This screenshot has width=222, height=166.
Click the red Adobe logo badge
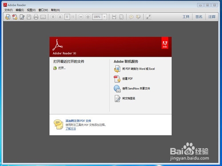click(x=165, y=43)
